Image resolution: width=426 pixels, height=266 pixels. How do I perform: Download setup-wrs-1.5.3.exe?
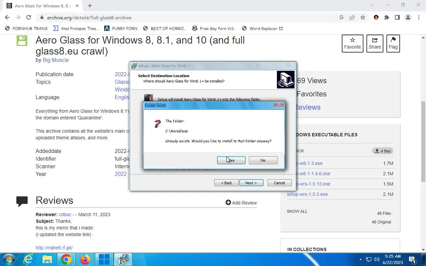point(307,195)
